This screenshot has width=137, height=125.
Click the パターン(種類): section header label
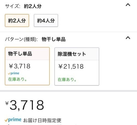[x=21, y=39]
